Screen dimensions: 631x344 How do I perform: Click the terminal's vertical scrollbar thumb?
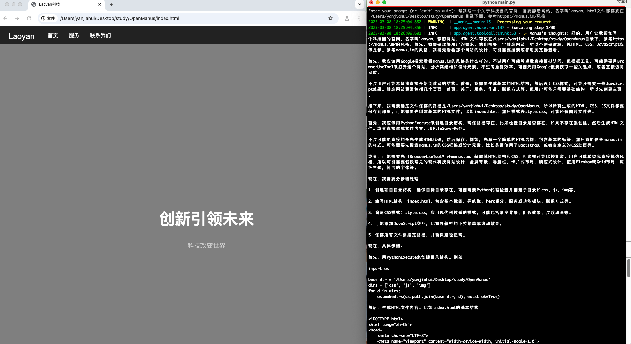click(628, 268)
